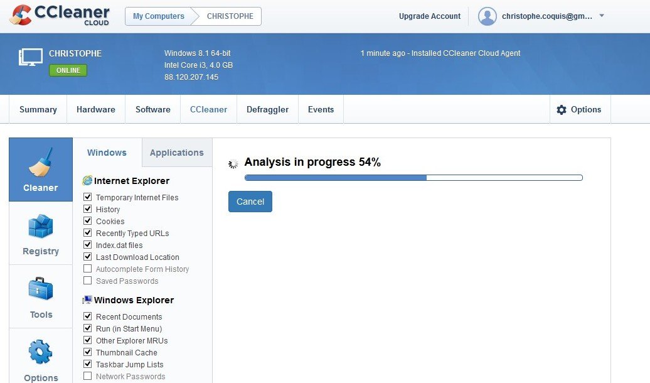Click the Internet Explorer logo icon
Screen dimensions: 650x383
[87, 180]
